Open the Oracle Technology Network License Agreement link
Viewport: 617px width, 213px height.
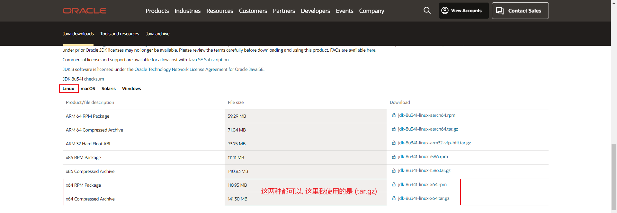(x=199, y=69)
